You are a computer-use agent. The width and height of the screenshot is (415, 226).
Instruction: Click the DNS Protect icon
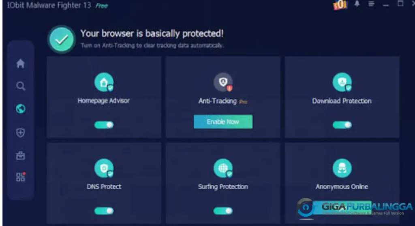(x=104, y=168)
